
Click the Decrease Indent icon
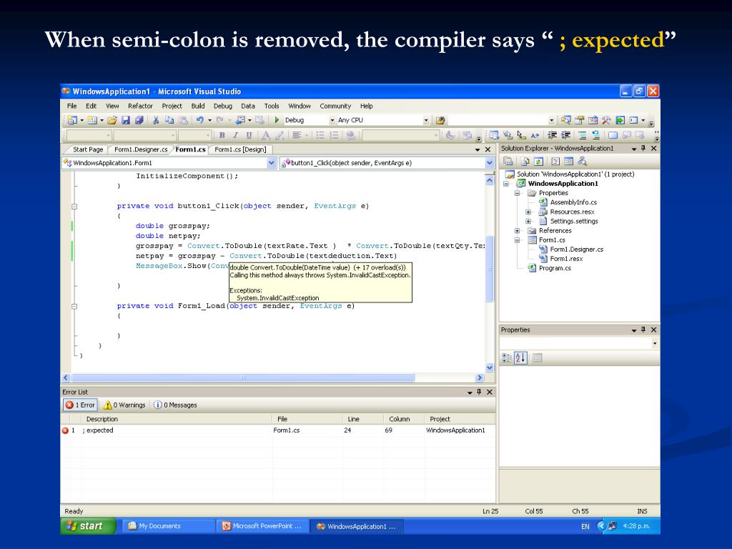[x=553, y=135]
